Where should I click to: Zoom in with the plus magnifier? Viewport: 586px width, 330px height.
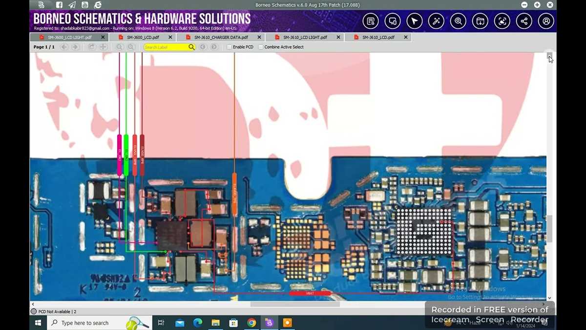click(x=131, y=47)
